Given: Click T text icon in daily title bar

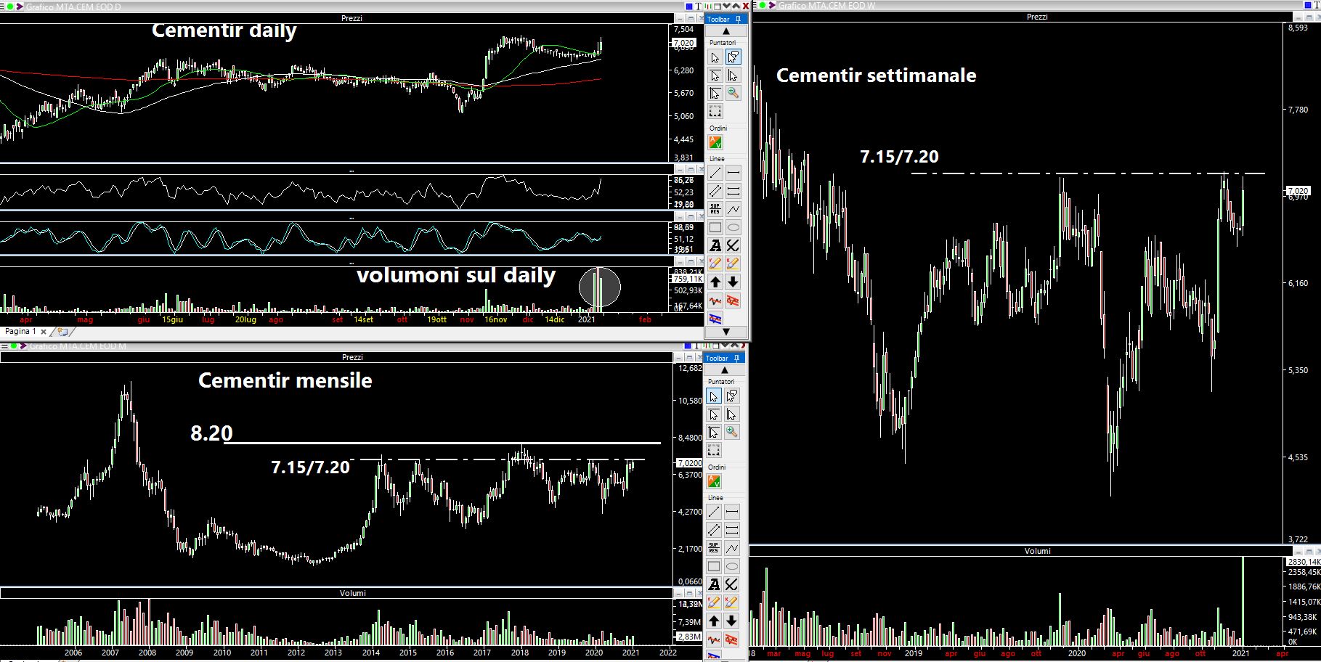Looking at the screenshot, I should tap(698, 7).
